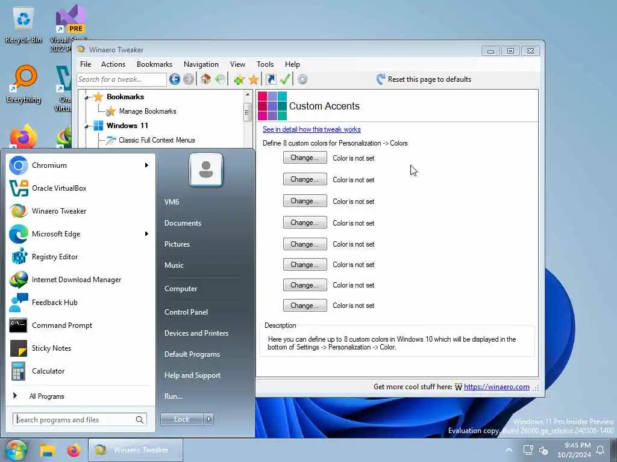The height and width of the screenshot is (462, 617).
Task: Click the Lock button in Start menu
Action: pyautogui.click(x=182, y=419)
